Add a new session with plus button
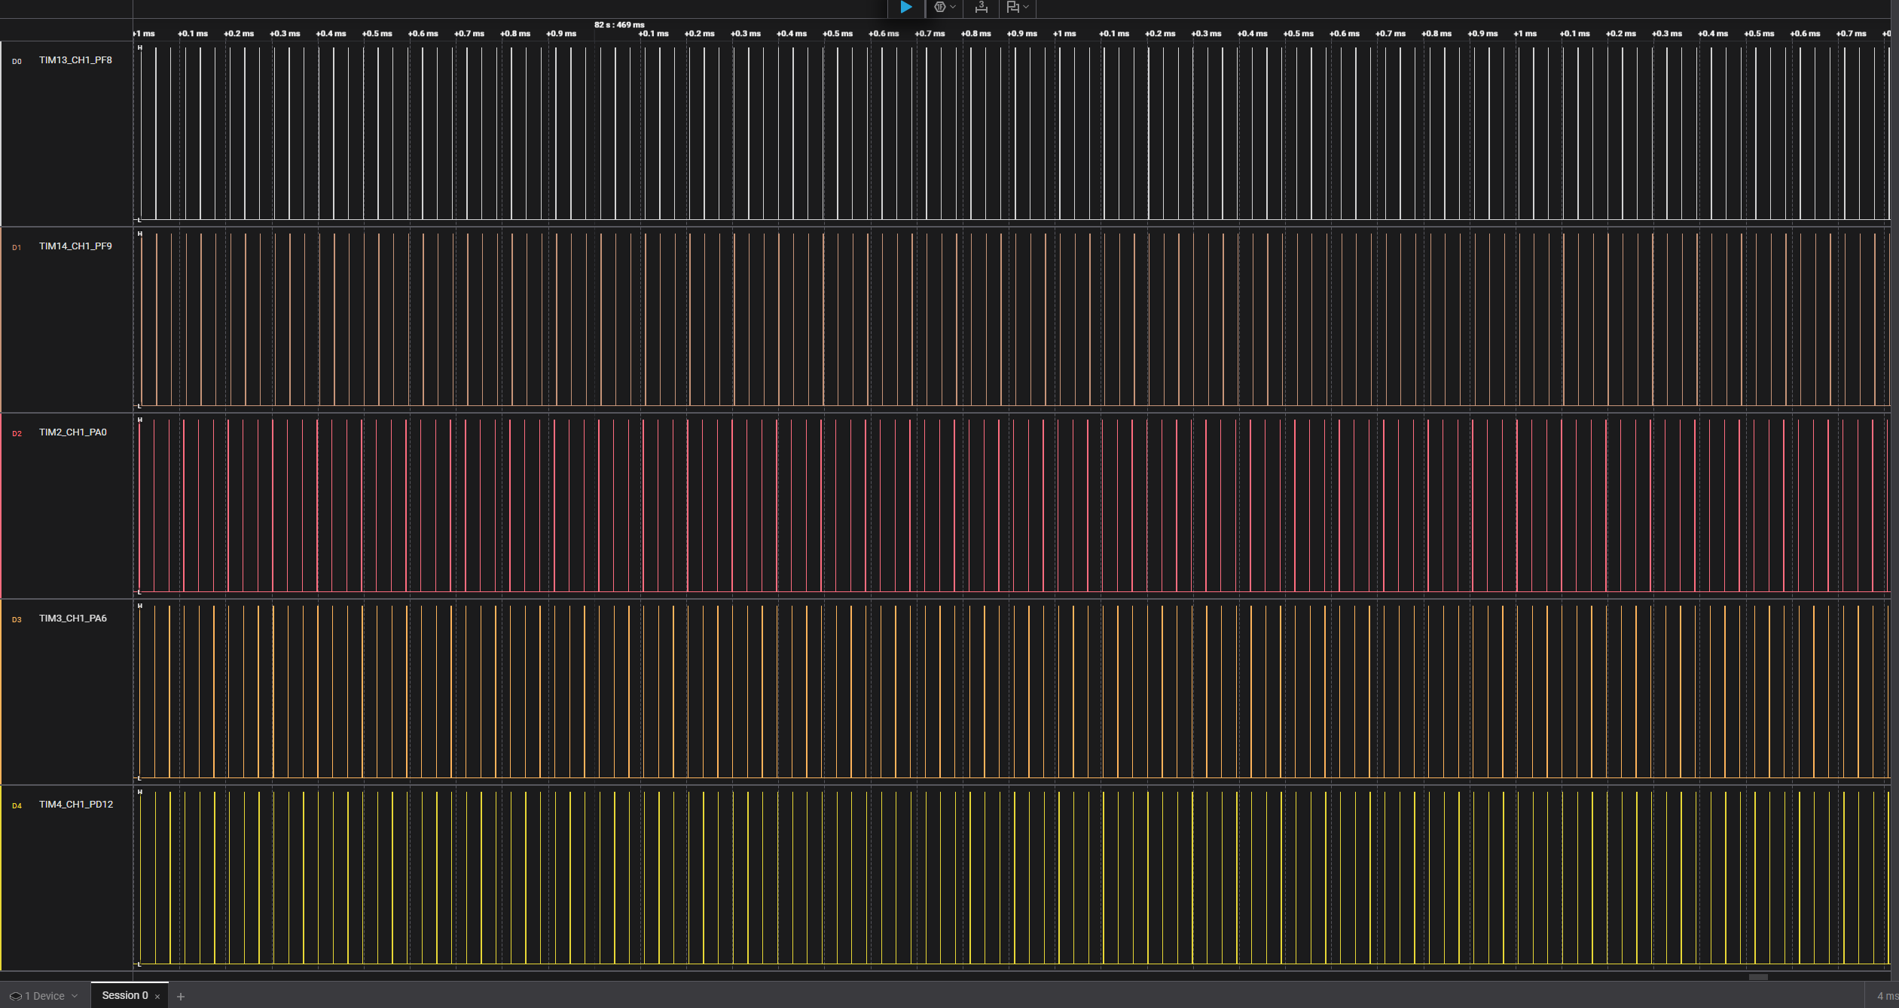The image size is (1899, 1008). [181, 996]
